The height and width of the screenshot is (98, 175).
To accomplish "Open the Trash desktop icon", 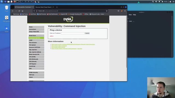I will tap(7, 8).
